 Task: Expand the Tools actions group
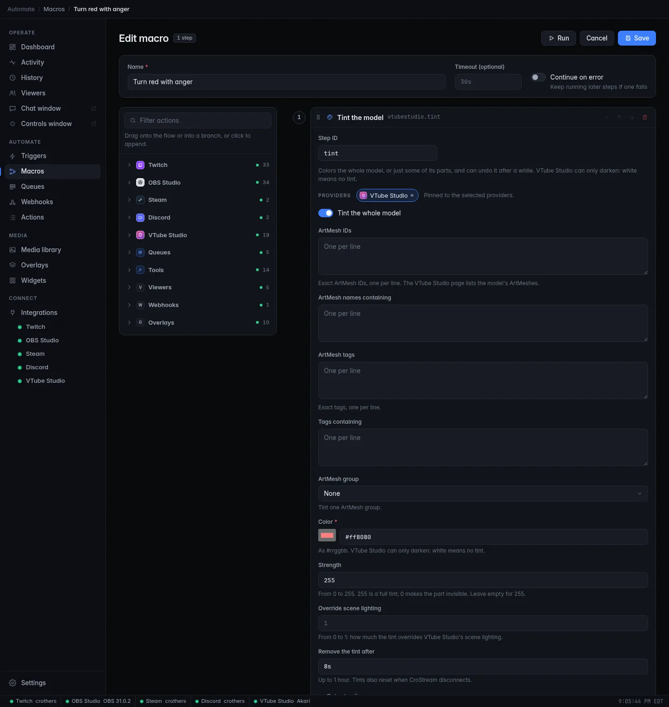point(198,270)
